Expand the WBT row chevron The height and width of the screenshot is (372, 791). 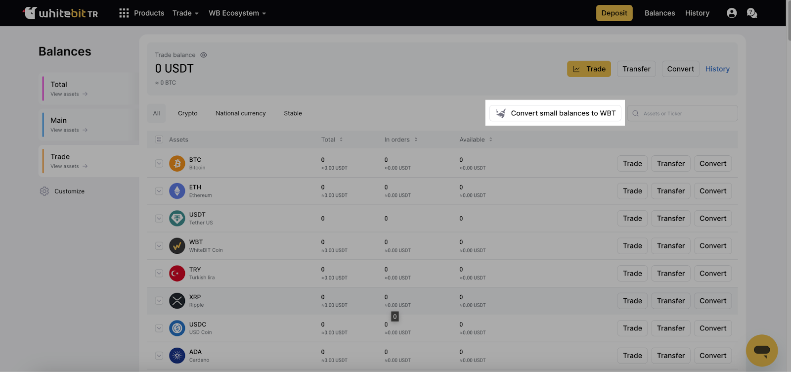(159, 246)
